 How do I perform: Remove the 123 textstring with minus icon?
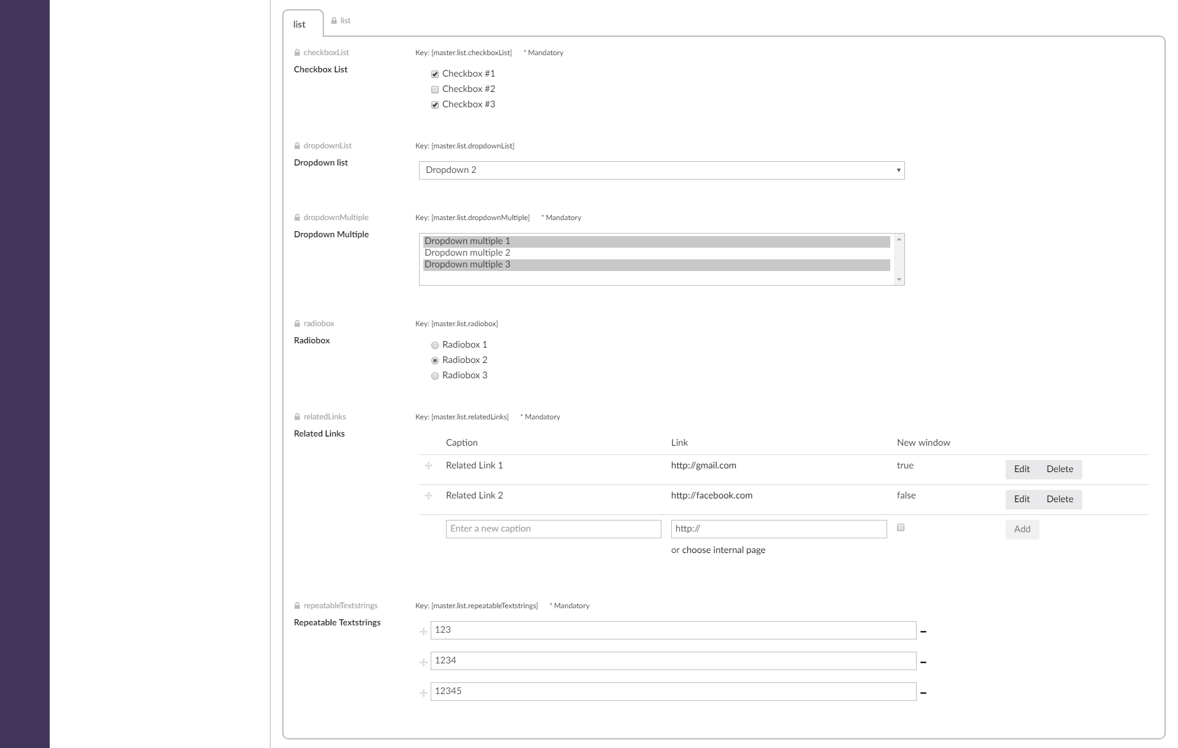[x=923, y=632]
